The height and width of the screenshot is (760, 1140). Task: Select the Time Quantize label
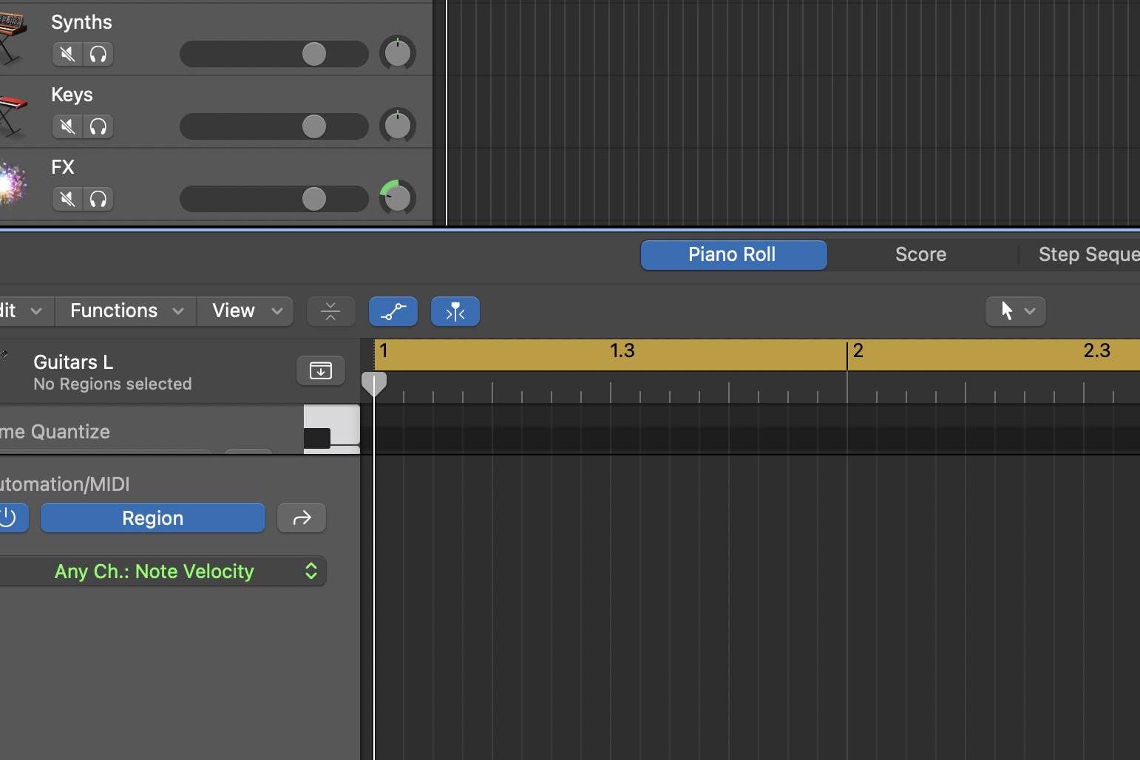click(55, 432)
